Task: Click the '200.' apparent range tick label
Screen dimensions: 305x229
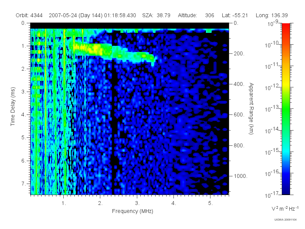Action: point(239,53)
